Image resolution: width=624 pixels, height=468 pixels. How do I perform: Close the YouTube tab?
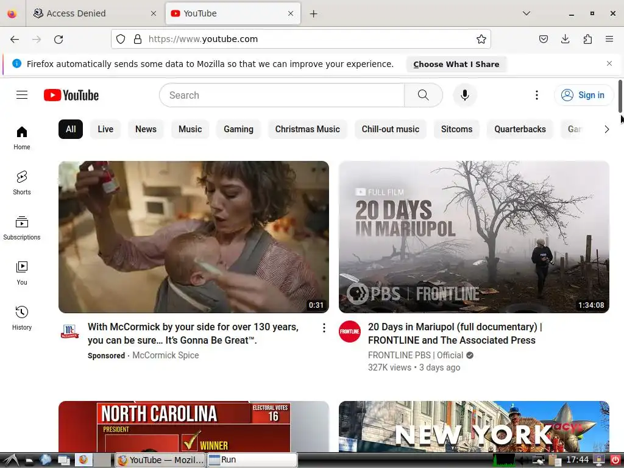(291, 13)
